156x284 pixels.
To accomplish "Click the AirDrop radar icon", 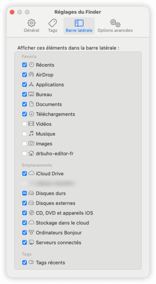I will (x=32, y=74).
